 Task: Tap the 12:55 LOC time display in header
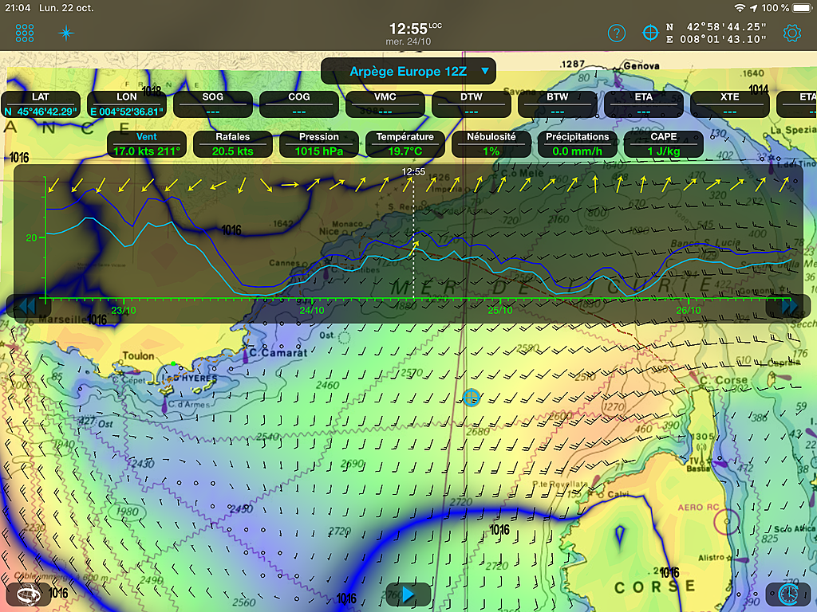415,29
